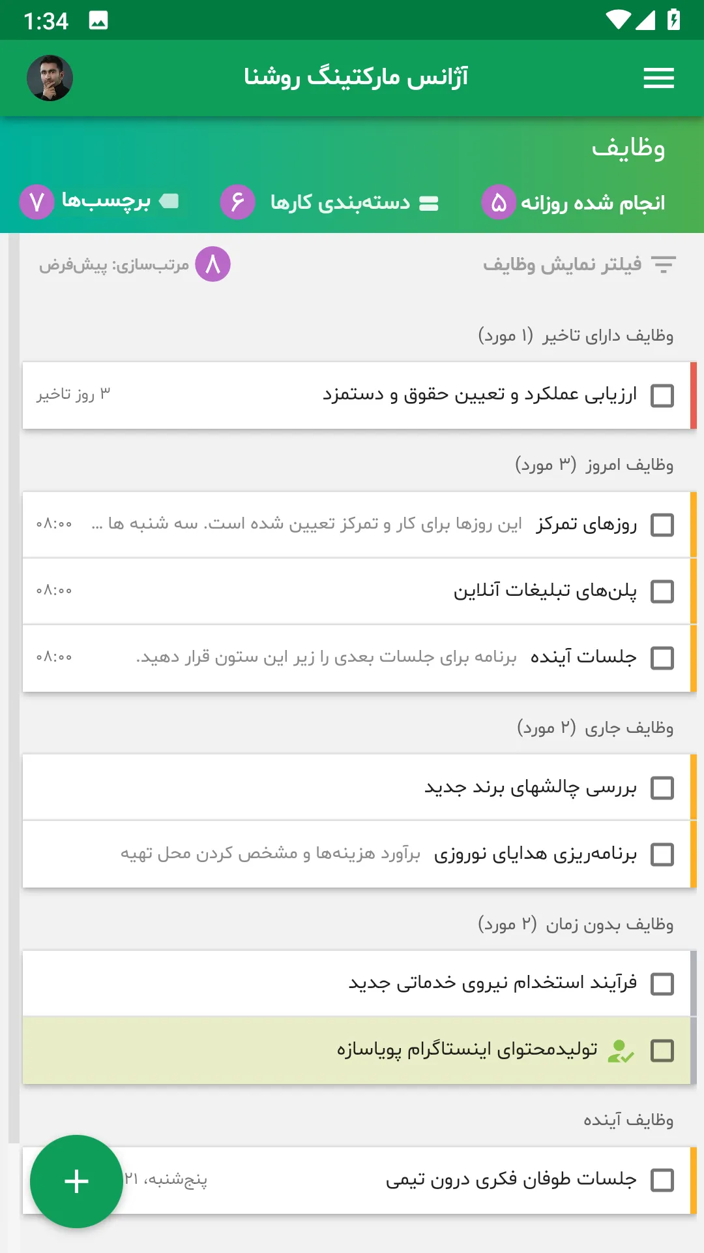Screen dimensions: 704x1253
Task: Open the مرتب‌سازی: پیش‌فرض sorting dropdown
Action: click(x=113, y=265)
